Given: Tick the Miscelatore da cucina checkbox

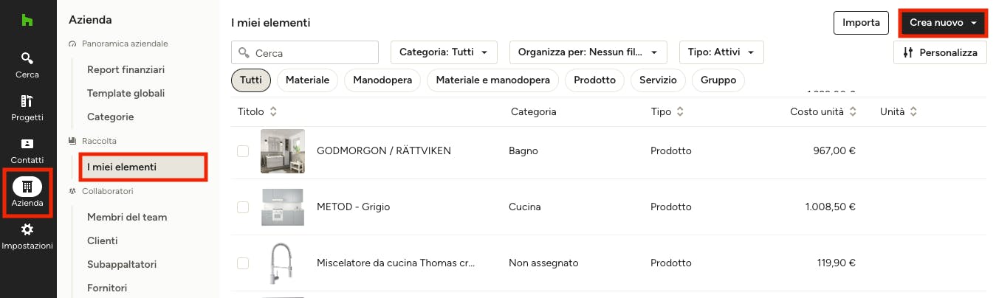Looking at the screenshot, I should 243,263.
